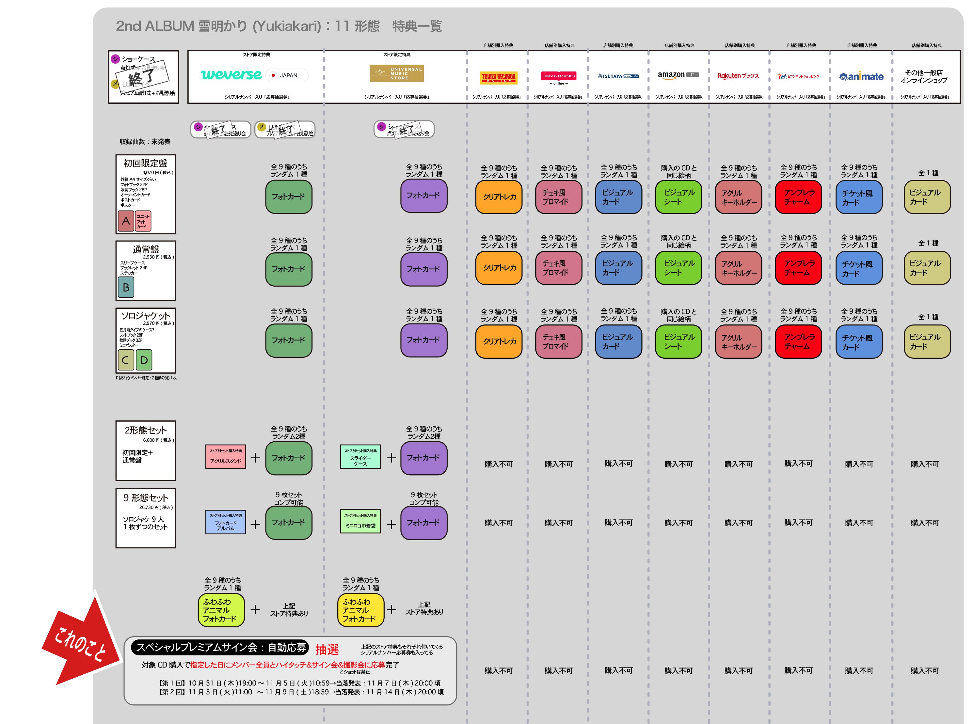Click the mint スライダーケース box

(x=360, y=457)
